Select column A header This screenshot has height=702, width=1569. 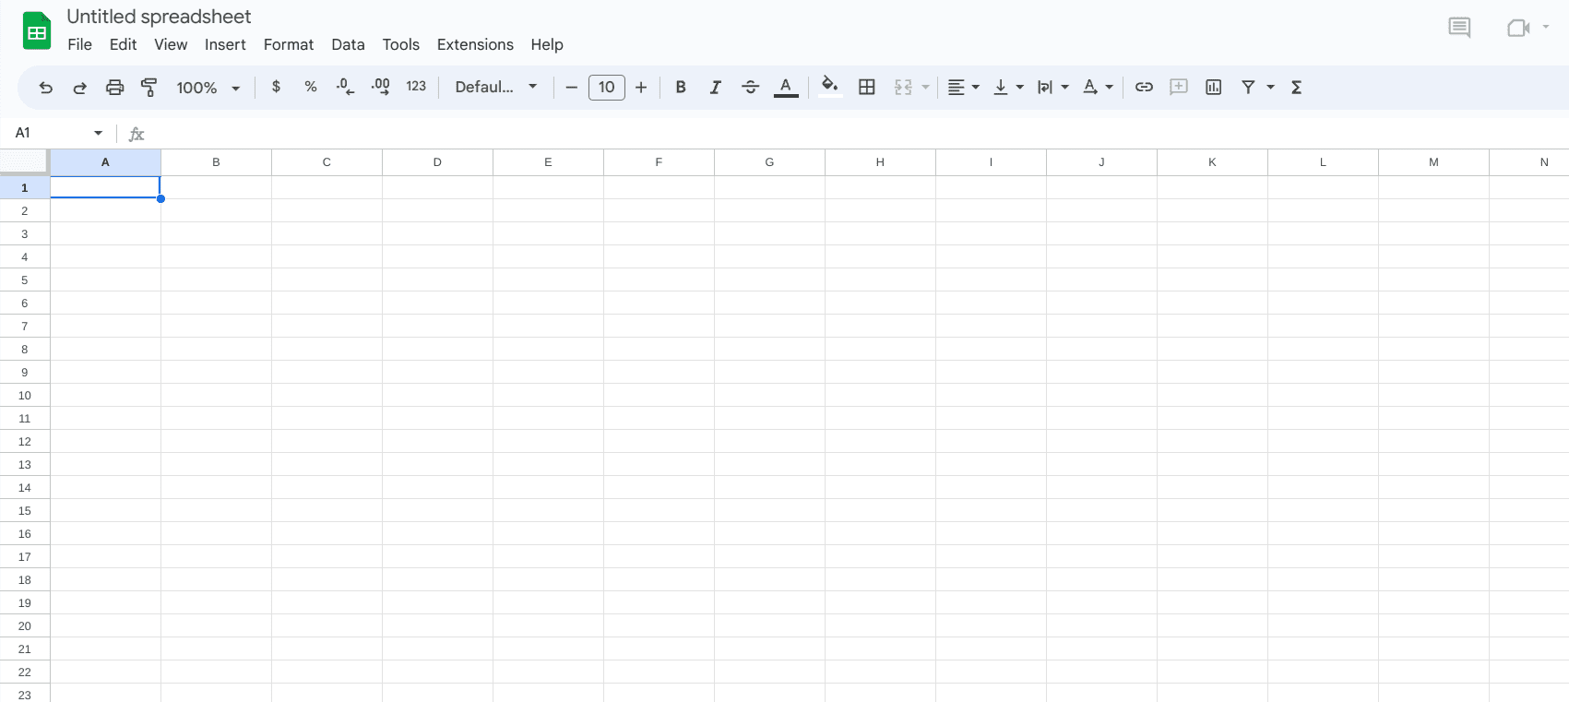point(105,162)
